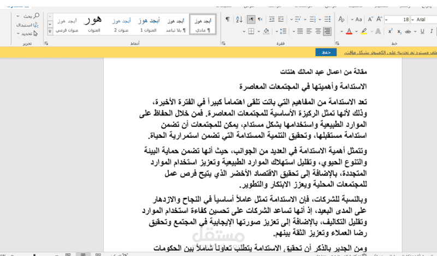Click the paragraph shading bucket
The height and width of the screenshot is (256, 437).
[266, 32]
